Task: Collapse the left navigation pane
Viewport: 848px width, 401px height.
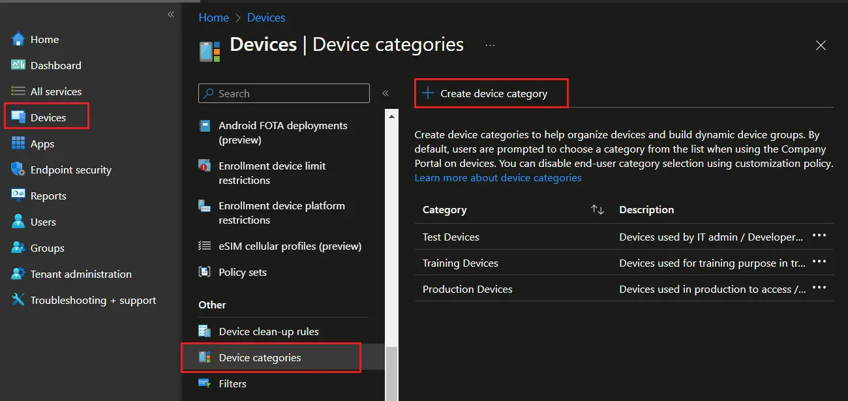Action: [170, 14]
